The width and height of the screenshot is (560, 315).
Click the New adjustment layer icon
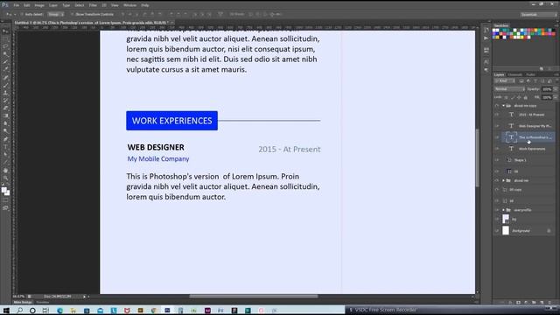tap(526, 303)
